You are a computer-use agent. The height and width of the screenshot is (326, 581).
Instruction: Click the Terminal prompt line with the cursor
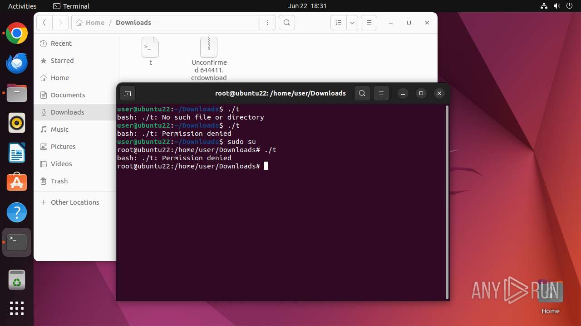[193, 166]
